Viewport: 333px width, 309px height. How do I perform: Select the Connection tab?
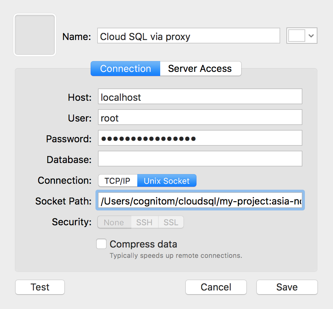[125, 69]
